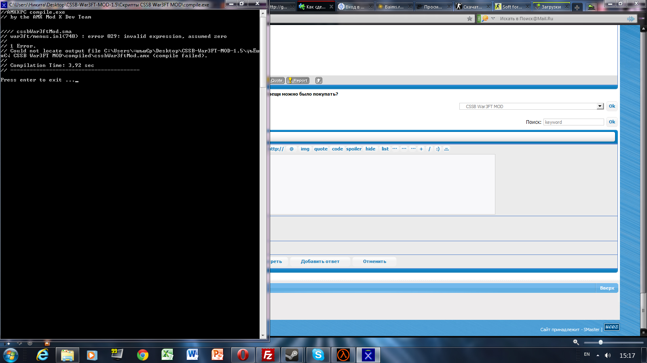Screen dimensions: 647x363
Task: Click the up arrow icon beside Report
Action: tap(319, 81)
